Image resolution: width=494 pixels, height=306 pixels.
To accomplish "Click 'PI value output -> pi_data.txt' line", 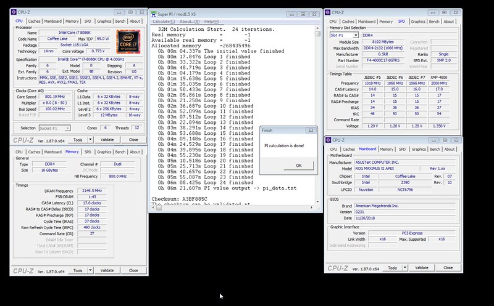I will pyautogui.click(x=227, y=188).
